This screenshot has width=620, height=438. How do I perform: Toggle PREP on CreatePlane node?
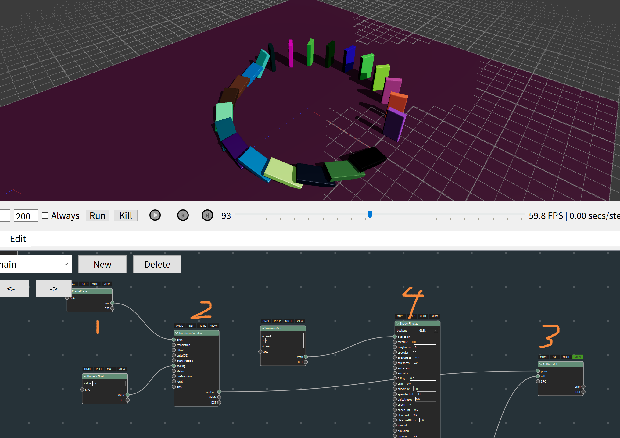[84, 284]
